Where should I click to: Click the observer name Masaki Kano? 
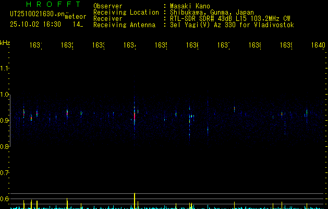click(190, 6)
